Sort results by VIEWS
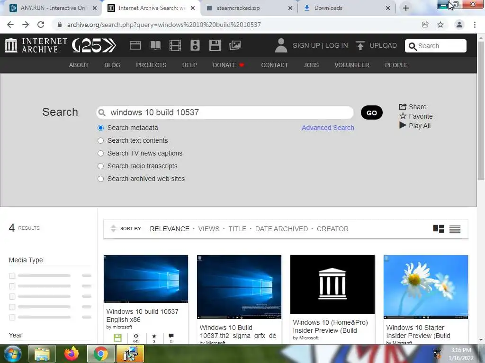485x363 pixels. pos(209,229)
